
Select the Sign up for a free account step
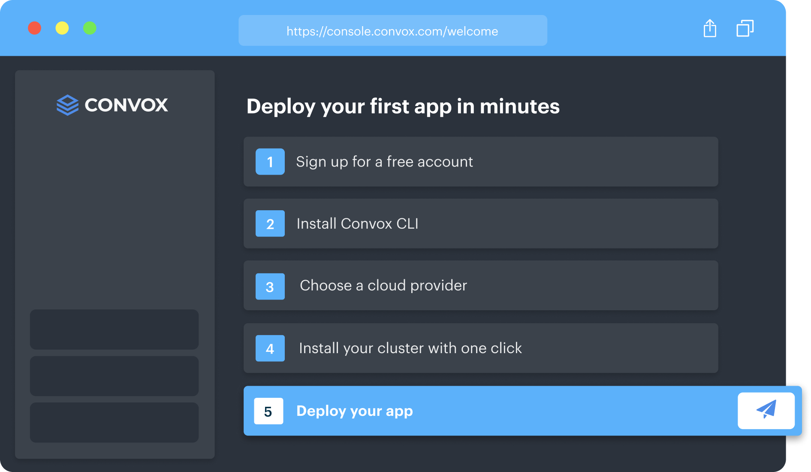(x=480, y=162)
